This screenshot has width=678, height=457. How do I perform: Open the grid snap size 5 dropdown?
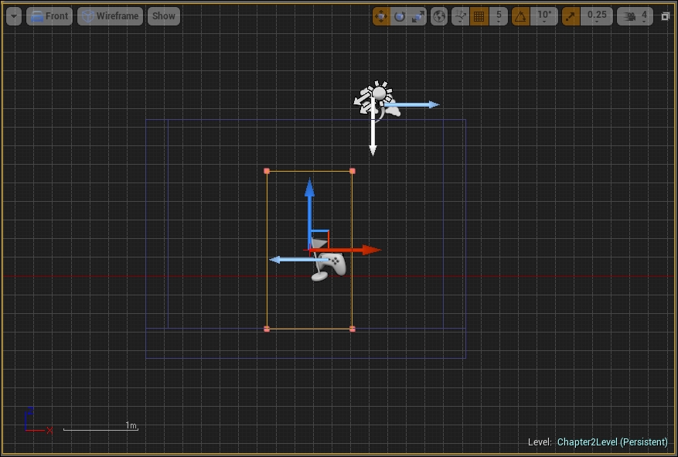point(499,16)
